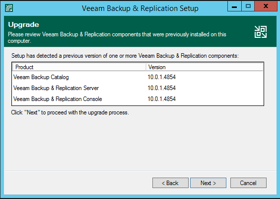The image size is (280, 199).
Task: Cancel the upgrade setup
Action: click(248, 183)
